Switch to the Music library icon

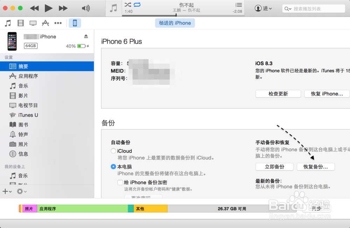click(x=8, y=23)
